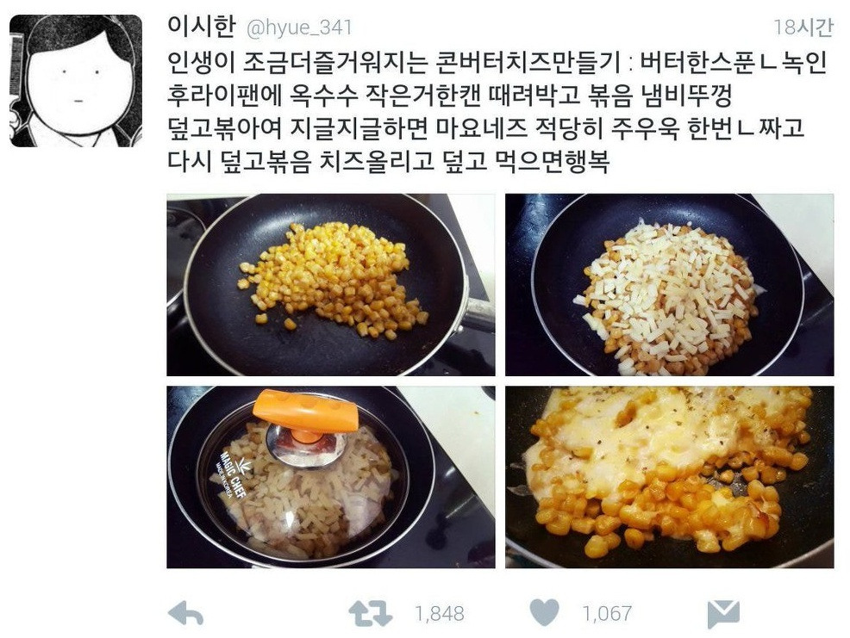Viewport: 850px width, 638px height.
Task: Click the first text line mentioning 콘버터치즈만들기
Action: [497, 63]
